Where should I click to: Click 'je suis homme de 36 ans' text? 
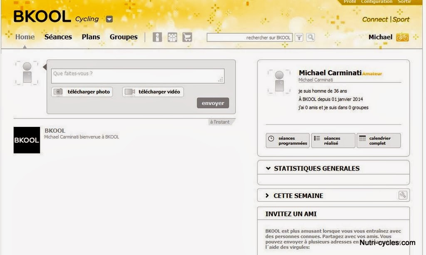pyautogui.click(x=323, y=91)
